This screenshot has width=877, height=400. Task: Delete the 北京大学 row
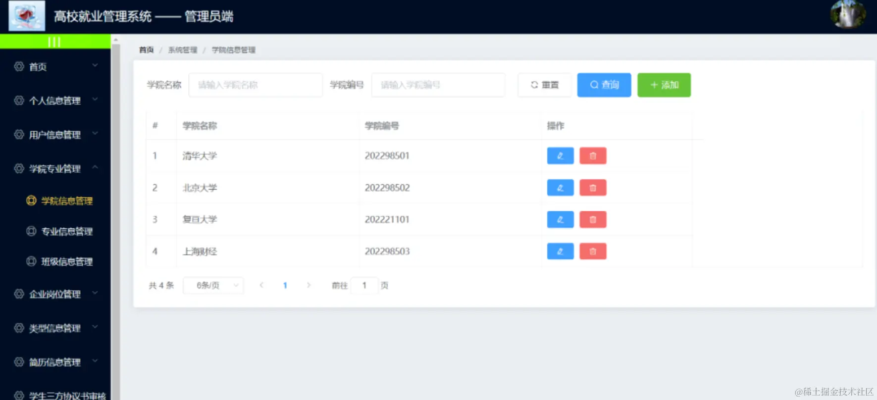pos(593,188)
